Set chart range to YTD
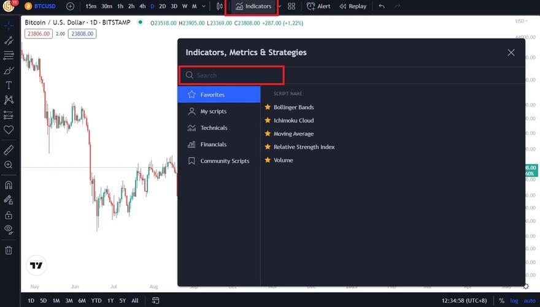 (96, 300)
